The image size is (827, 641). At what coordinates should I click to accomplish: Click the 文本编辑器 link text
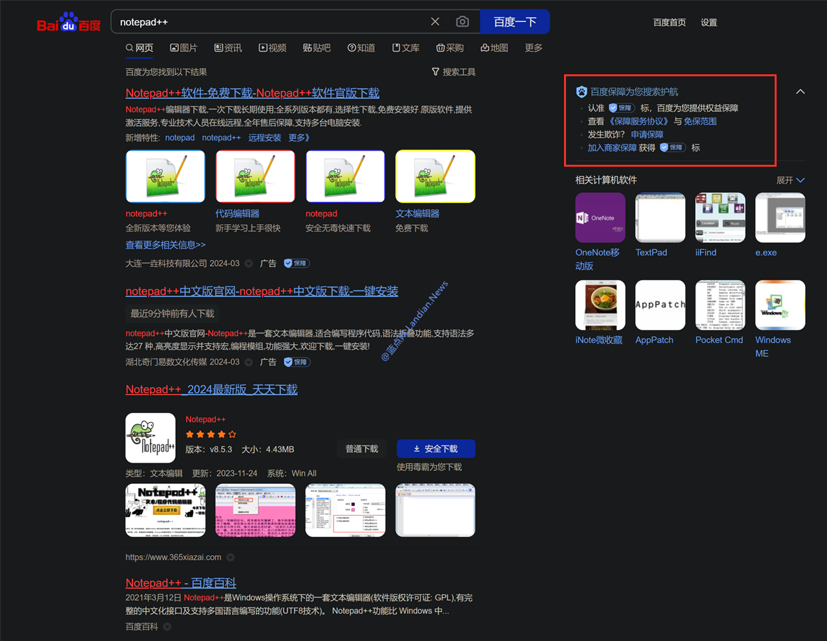(417, 213)
